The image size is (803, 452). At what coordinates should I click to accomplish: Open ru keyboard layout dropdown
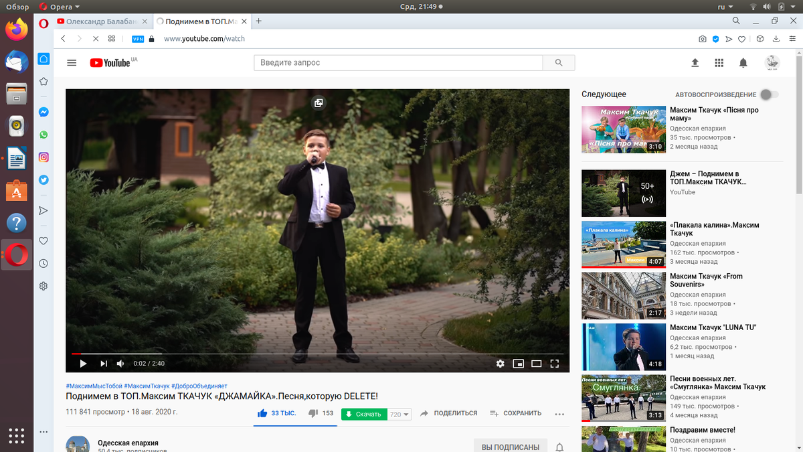tap(724, 6)
